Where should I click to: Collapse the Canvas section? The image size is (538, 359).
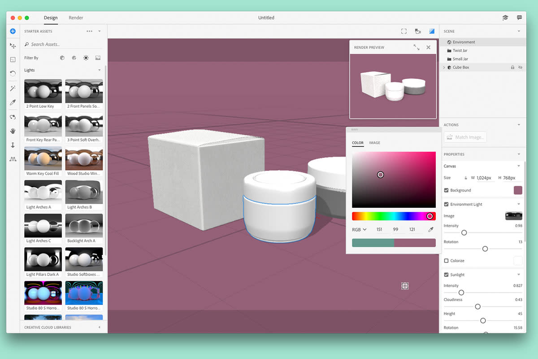click(519, 166)
